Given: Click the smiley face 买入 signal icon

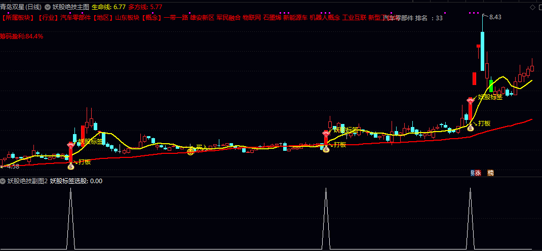Looking at the screenshot, I should coord(190,151).
